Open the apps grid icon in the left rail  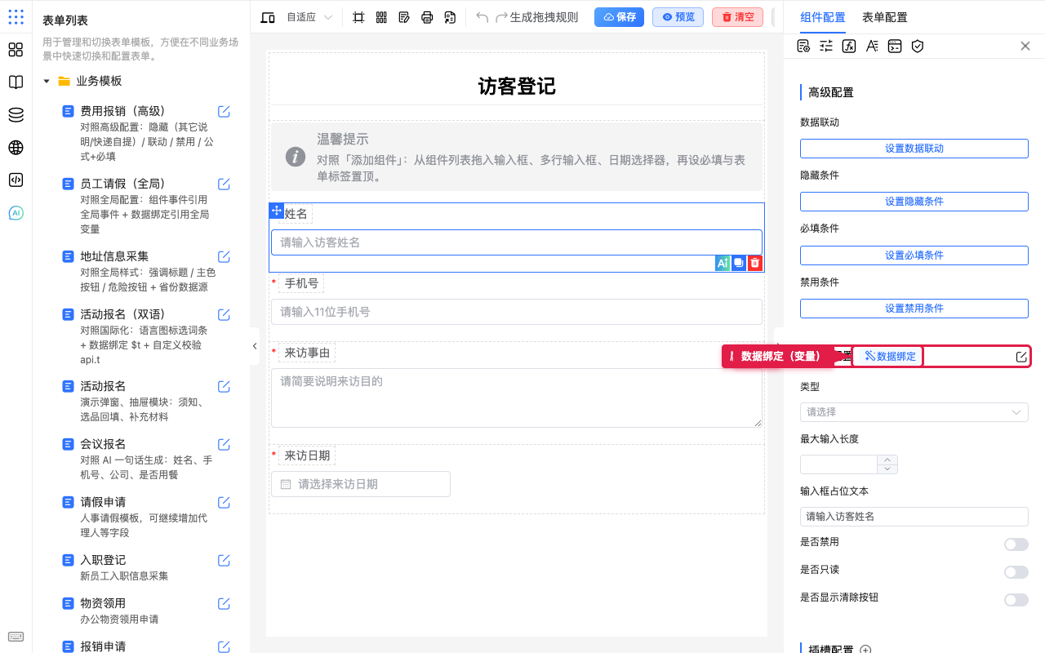pos(16,17)
